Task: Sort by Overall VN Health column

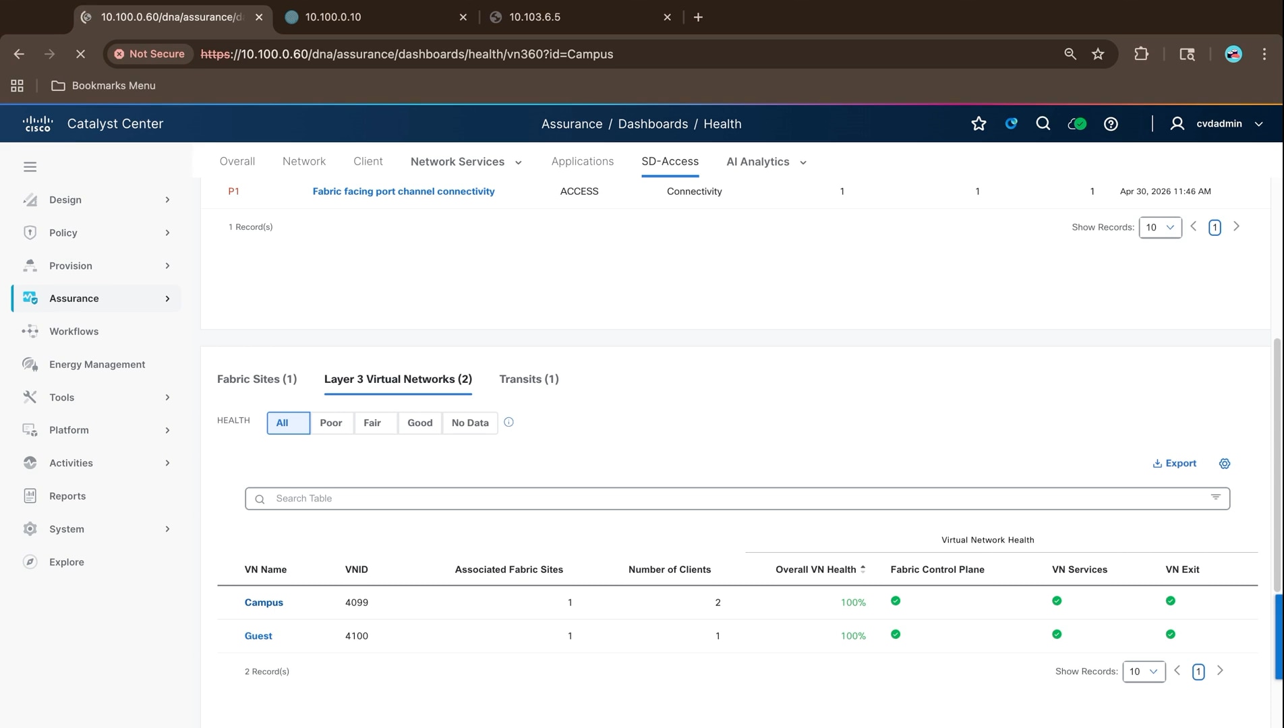Action: 820,570
